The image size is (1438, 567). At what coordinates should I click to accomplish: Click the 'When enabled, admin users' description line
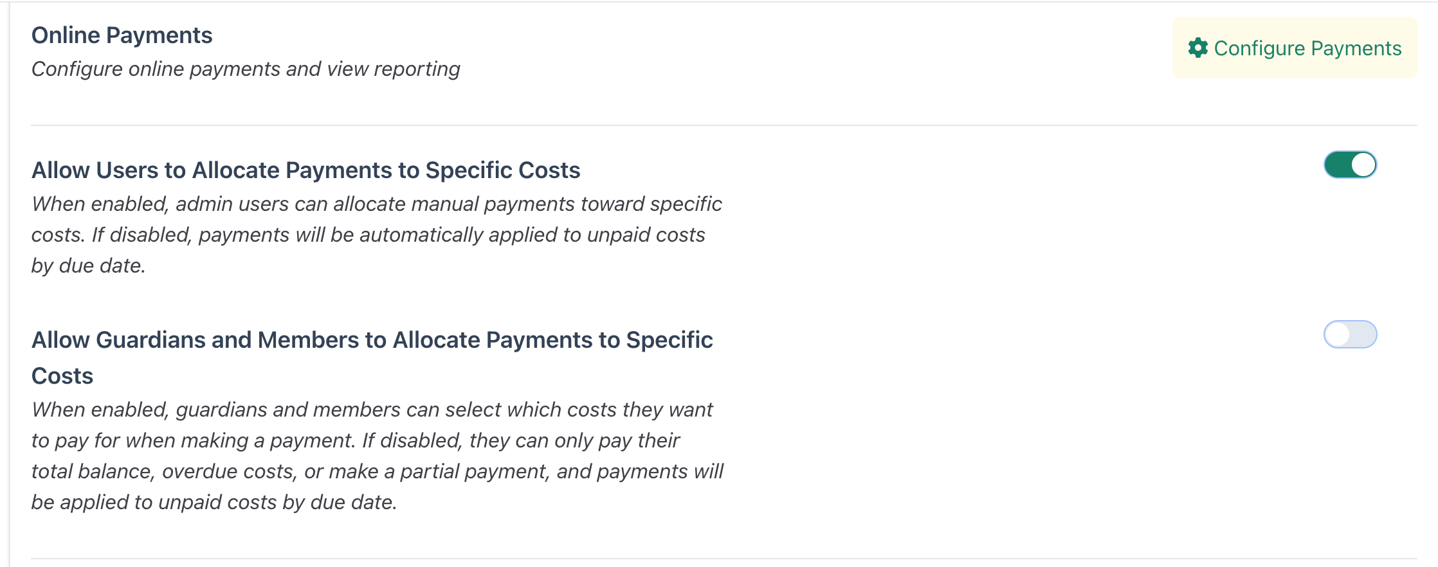point(376,204)
